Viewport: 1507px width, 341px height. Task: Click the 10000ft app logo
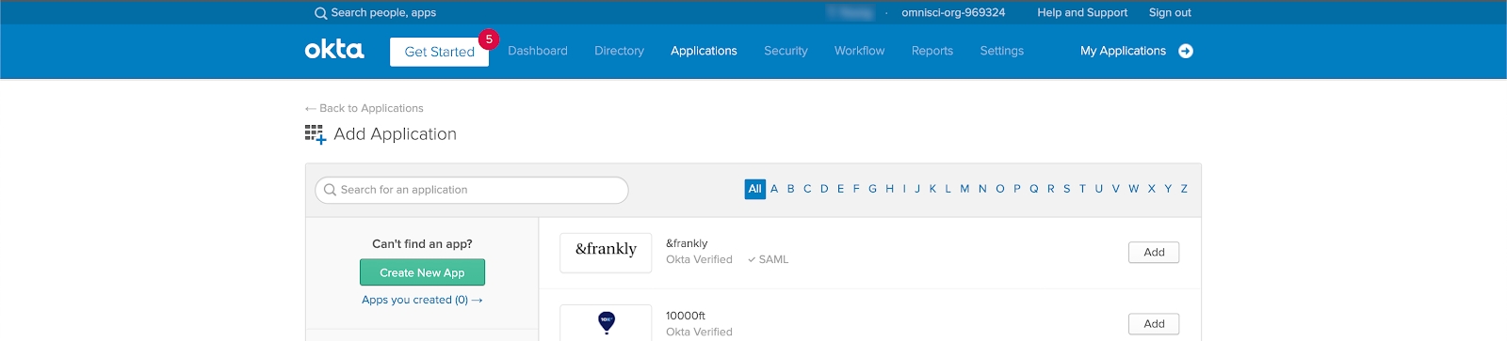click(606, 322)
